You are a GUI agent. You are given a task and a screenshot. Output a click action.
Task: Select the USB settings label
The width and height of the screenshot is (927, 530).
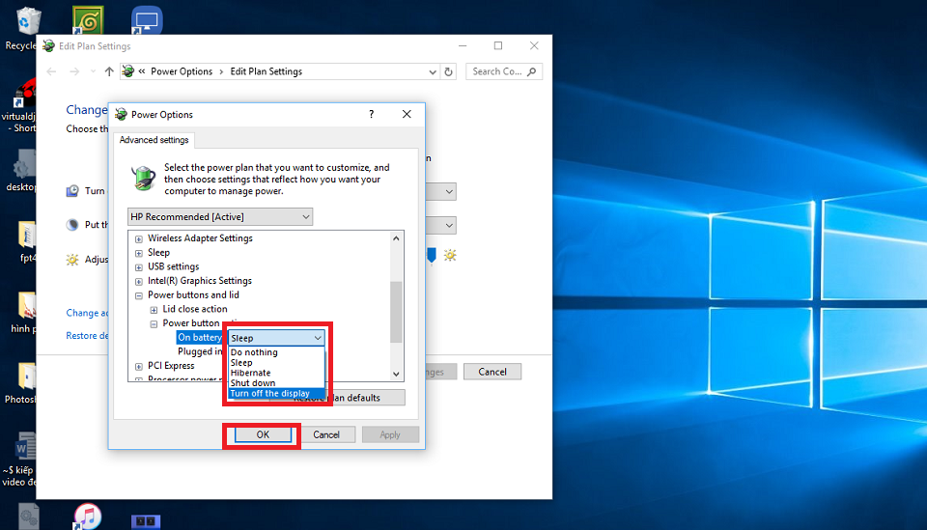173,266
